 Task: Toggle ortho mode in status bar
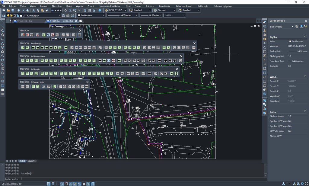[x=57, y=184]
